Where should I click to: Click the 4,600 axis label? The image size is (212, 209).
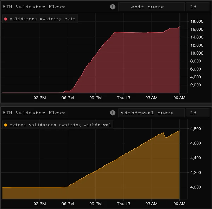pos(196,143)
